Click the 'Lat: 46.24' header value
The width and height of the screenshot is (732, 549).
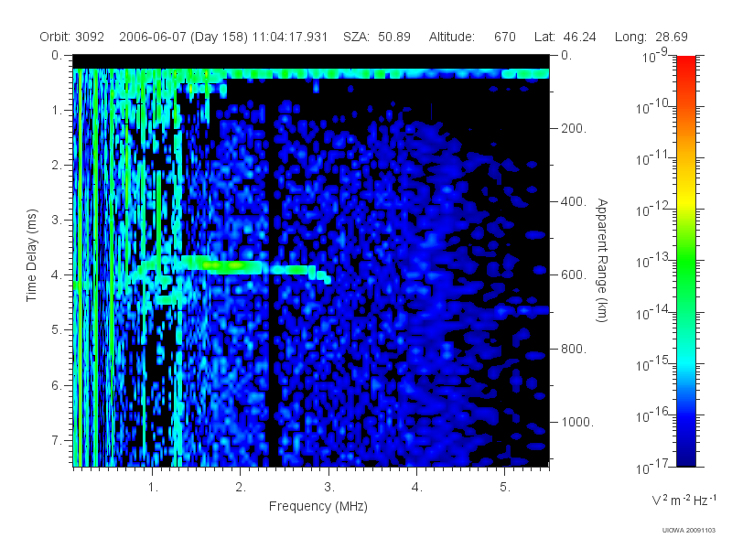pos(565,37)
